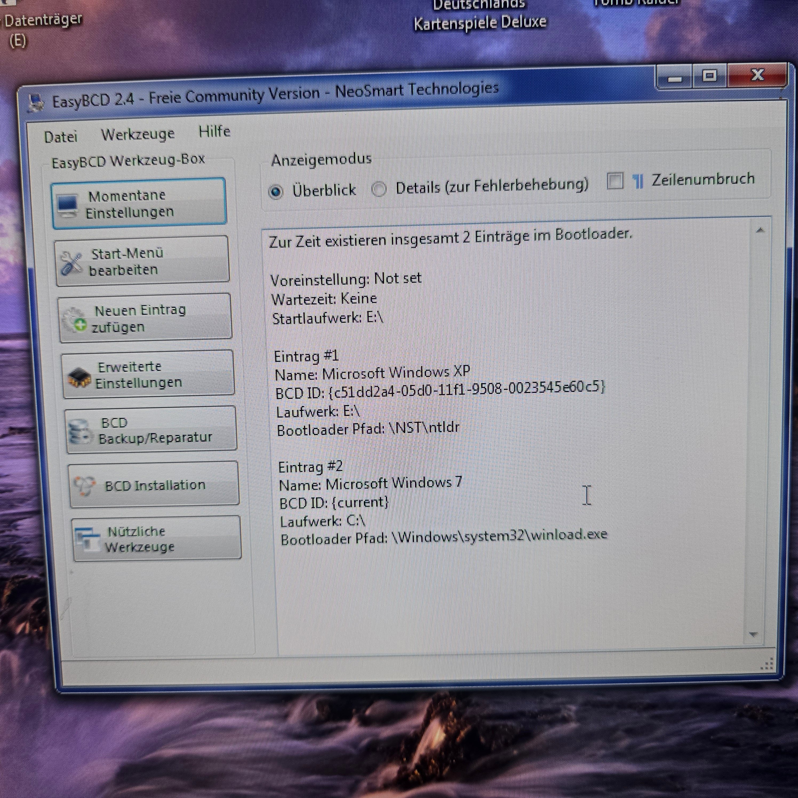Open the Datei menu
This screenshot has width=798, height=798.
[61, 137]
